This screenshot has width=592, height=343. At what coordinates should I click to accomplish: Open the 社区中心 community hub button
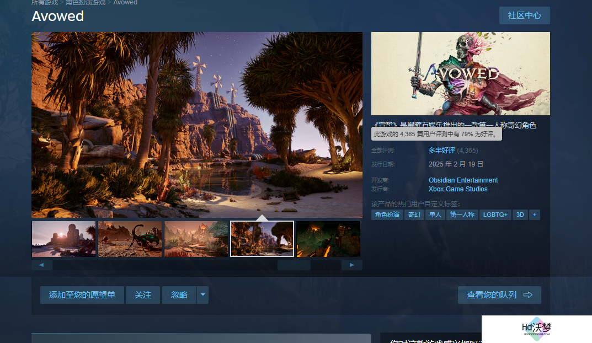[x=525, y=15]
